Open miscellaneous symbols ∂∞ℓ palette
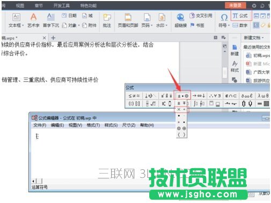 (247, 96)
